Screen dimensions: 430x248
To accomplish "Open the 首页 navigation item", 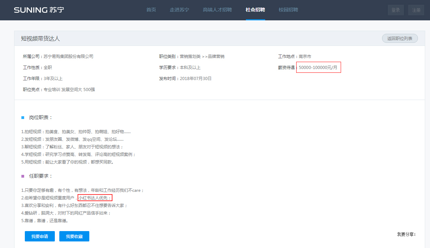I will coord(151,10).
